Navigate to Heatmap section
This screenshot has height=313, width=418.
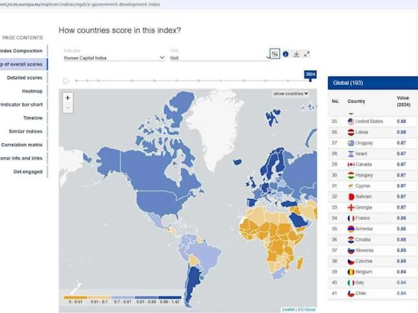(32, 90)
